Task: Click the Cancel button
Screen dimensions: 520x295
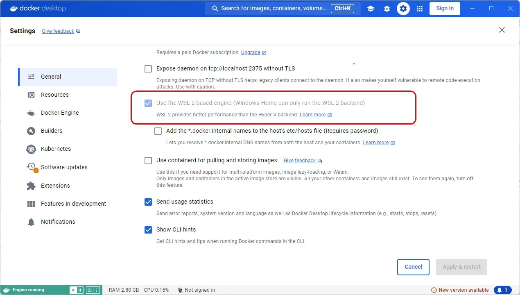Action: tap(413, 267)
